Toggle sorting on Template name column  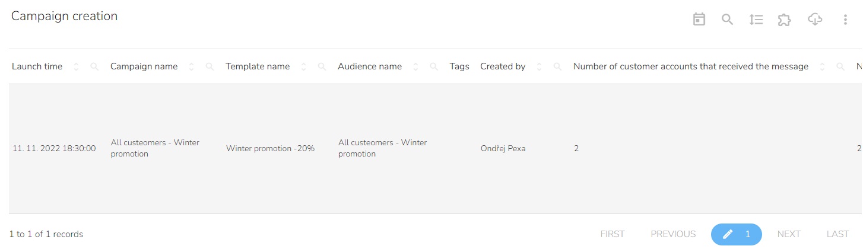(303, 67)
